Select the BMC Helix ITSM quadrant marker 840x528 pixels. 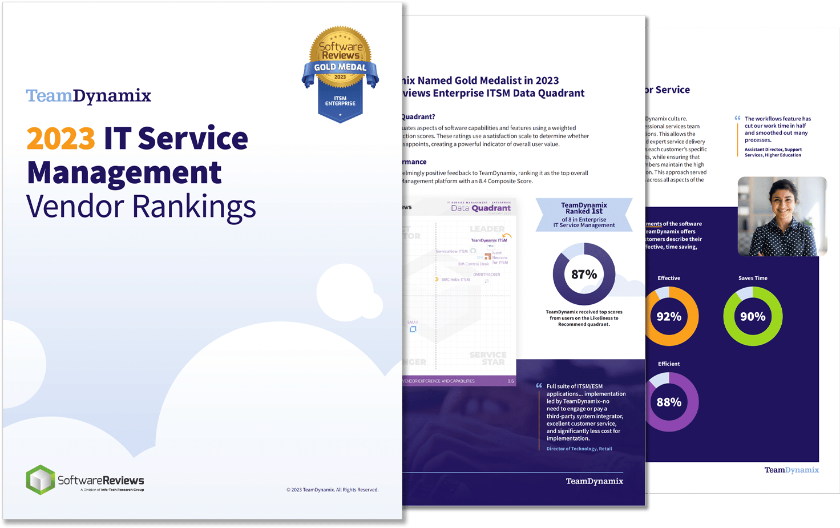click(x=437, y=280)
